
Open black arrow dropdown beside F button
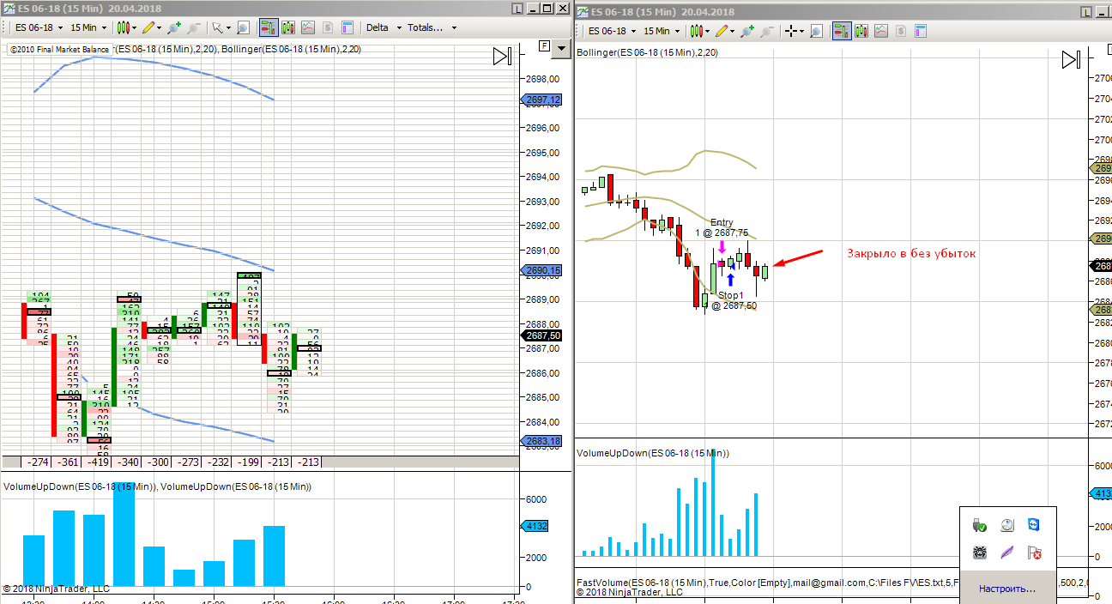tap(562, 48)
